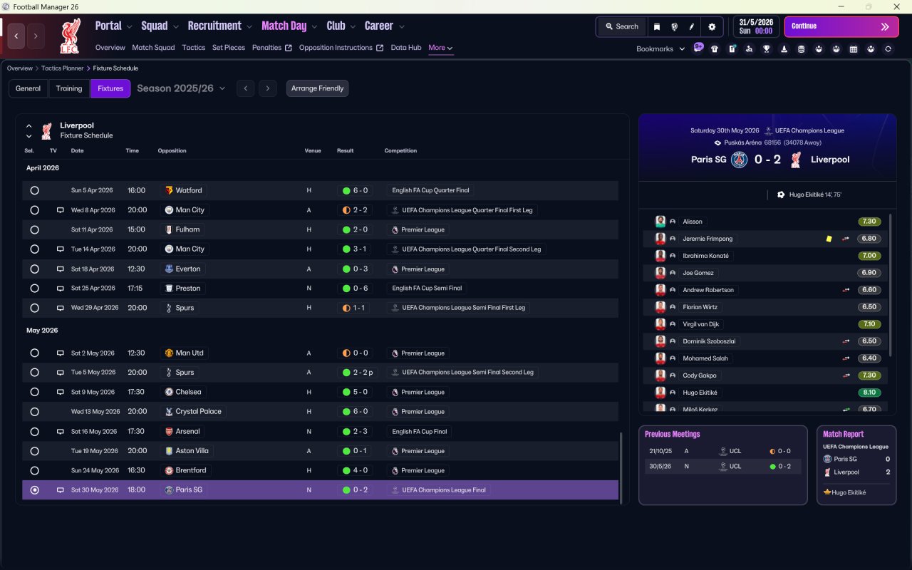Click the Arrange Friendly button
The image size is (912, 570).
[x=318, y=88]
